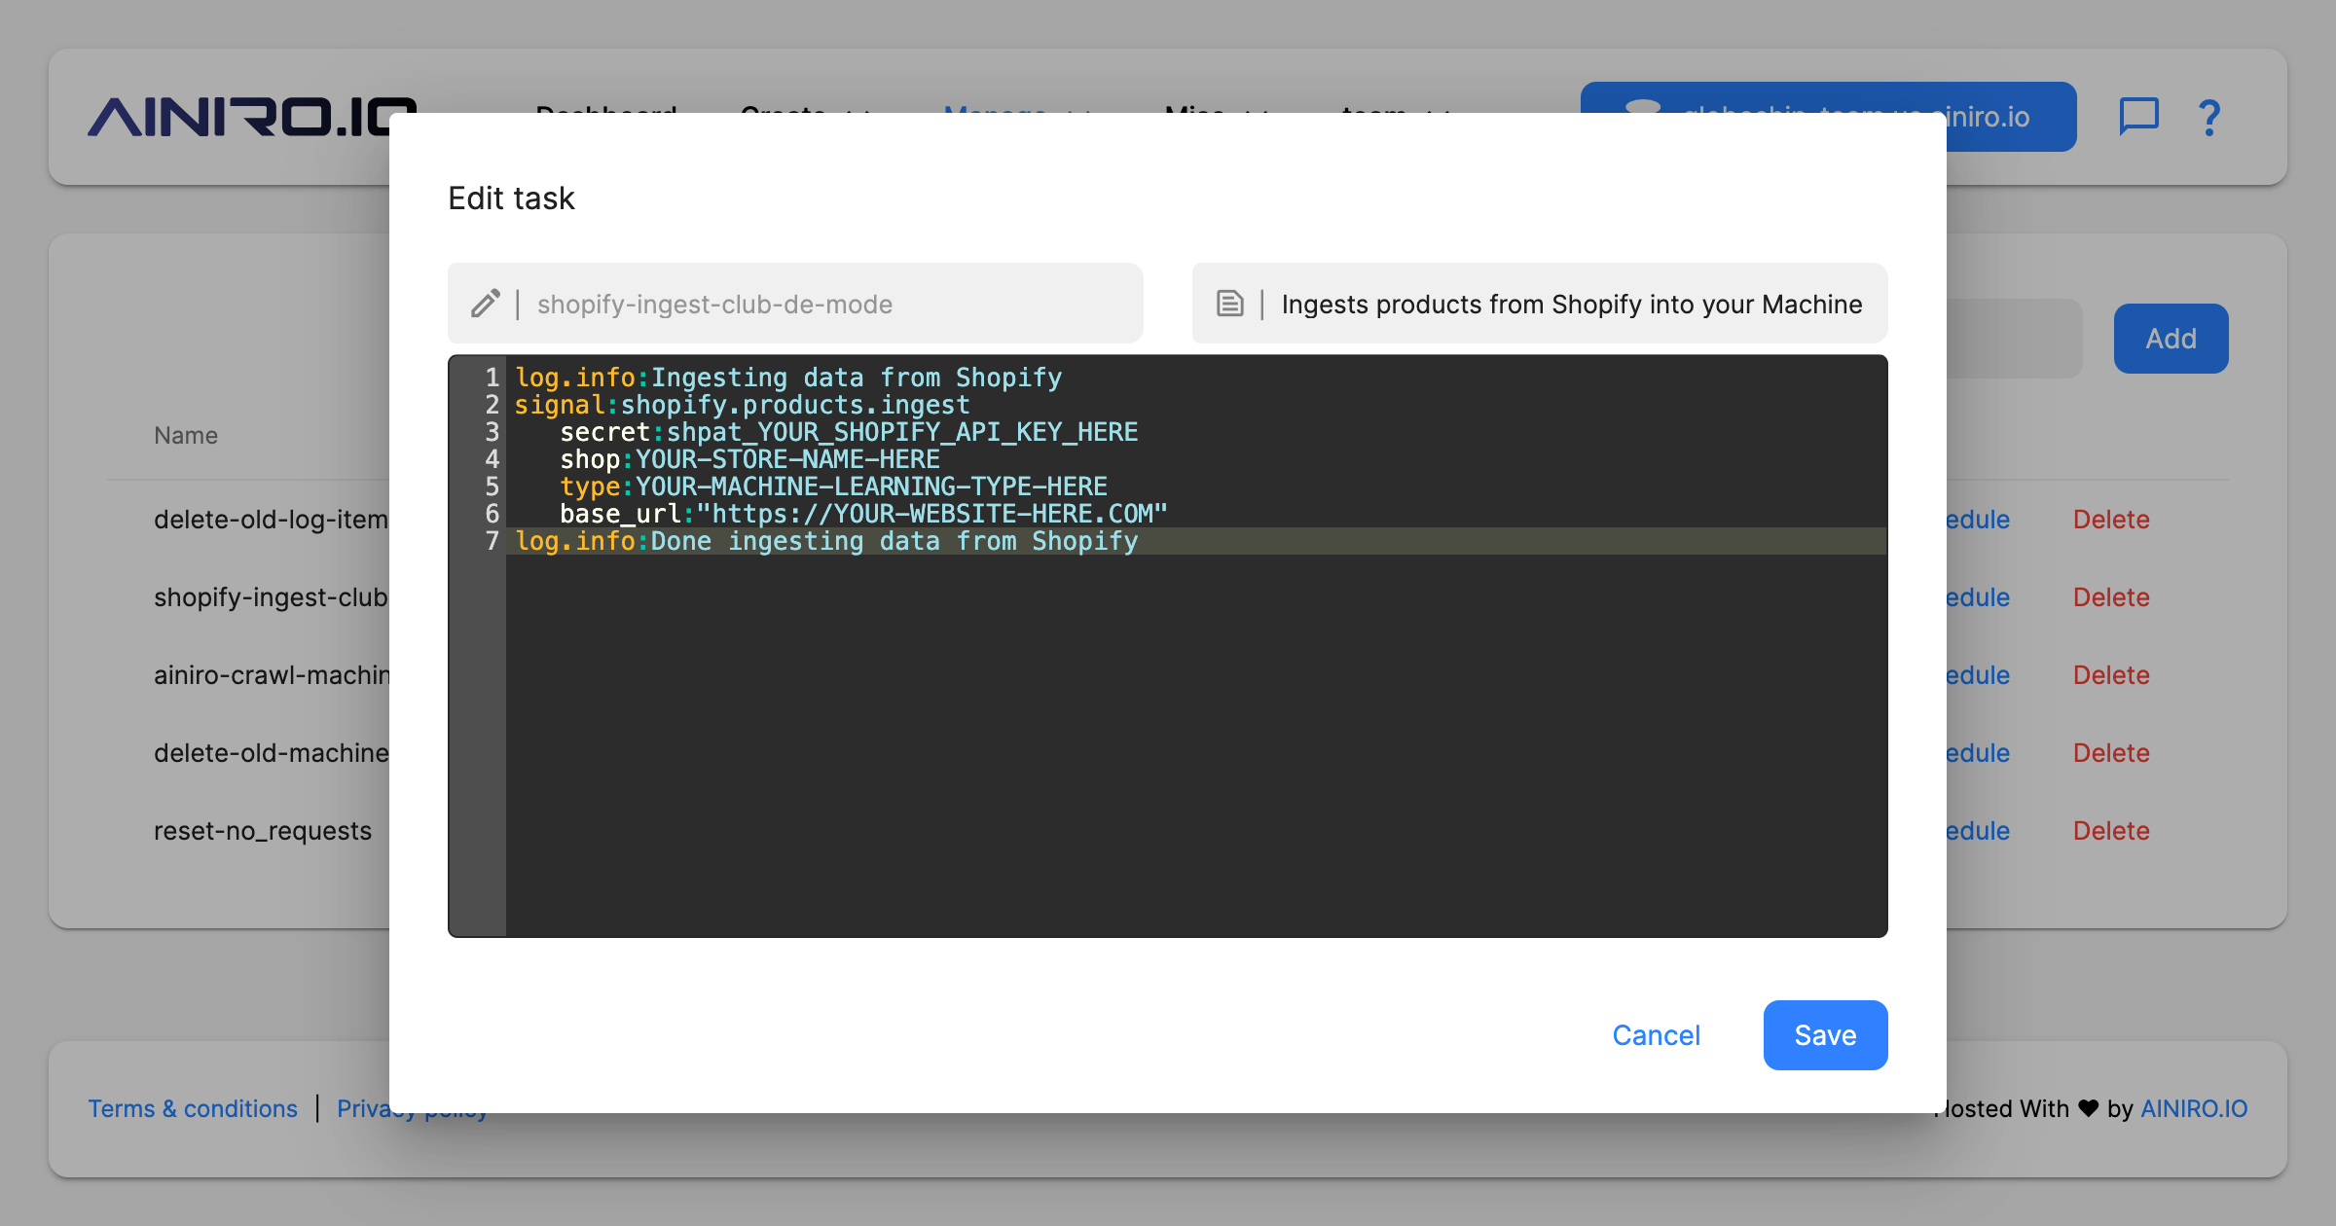The image size is (2336, 1226).
Task: Open Terms & conditions link
Action: (x=193, y=1108)
